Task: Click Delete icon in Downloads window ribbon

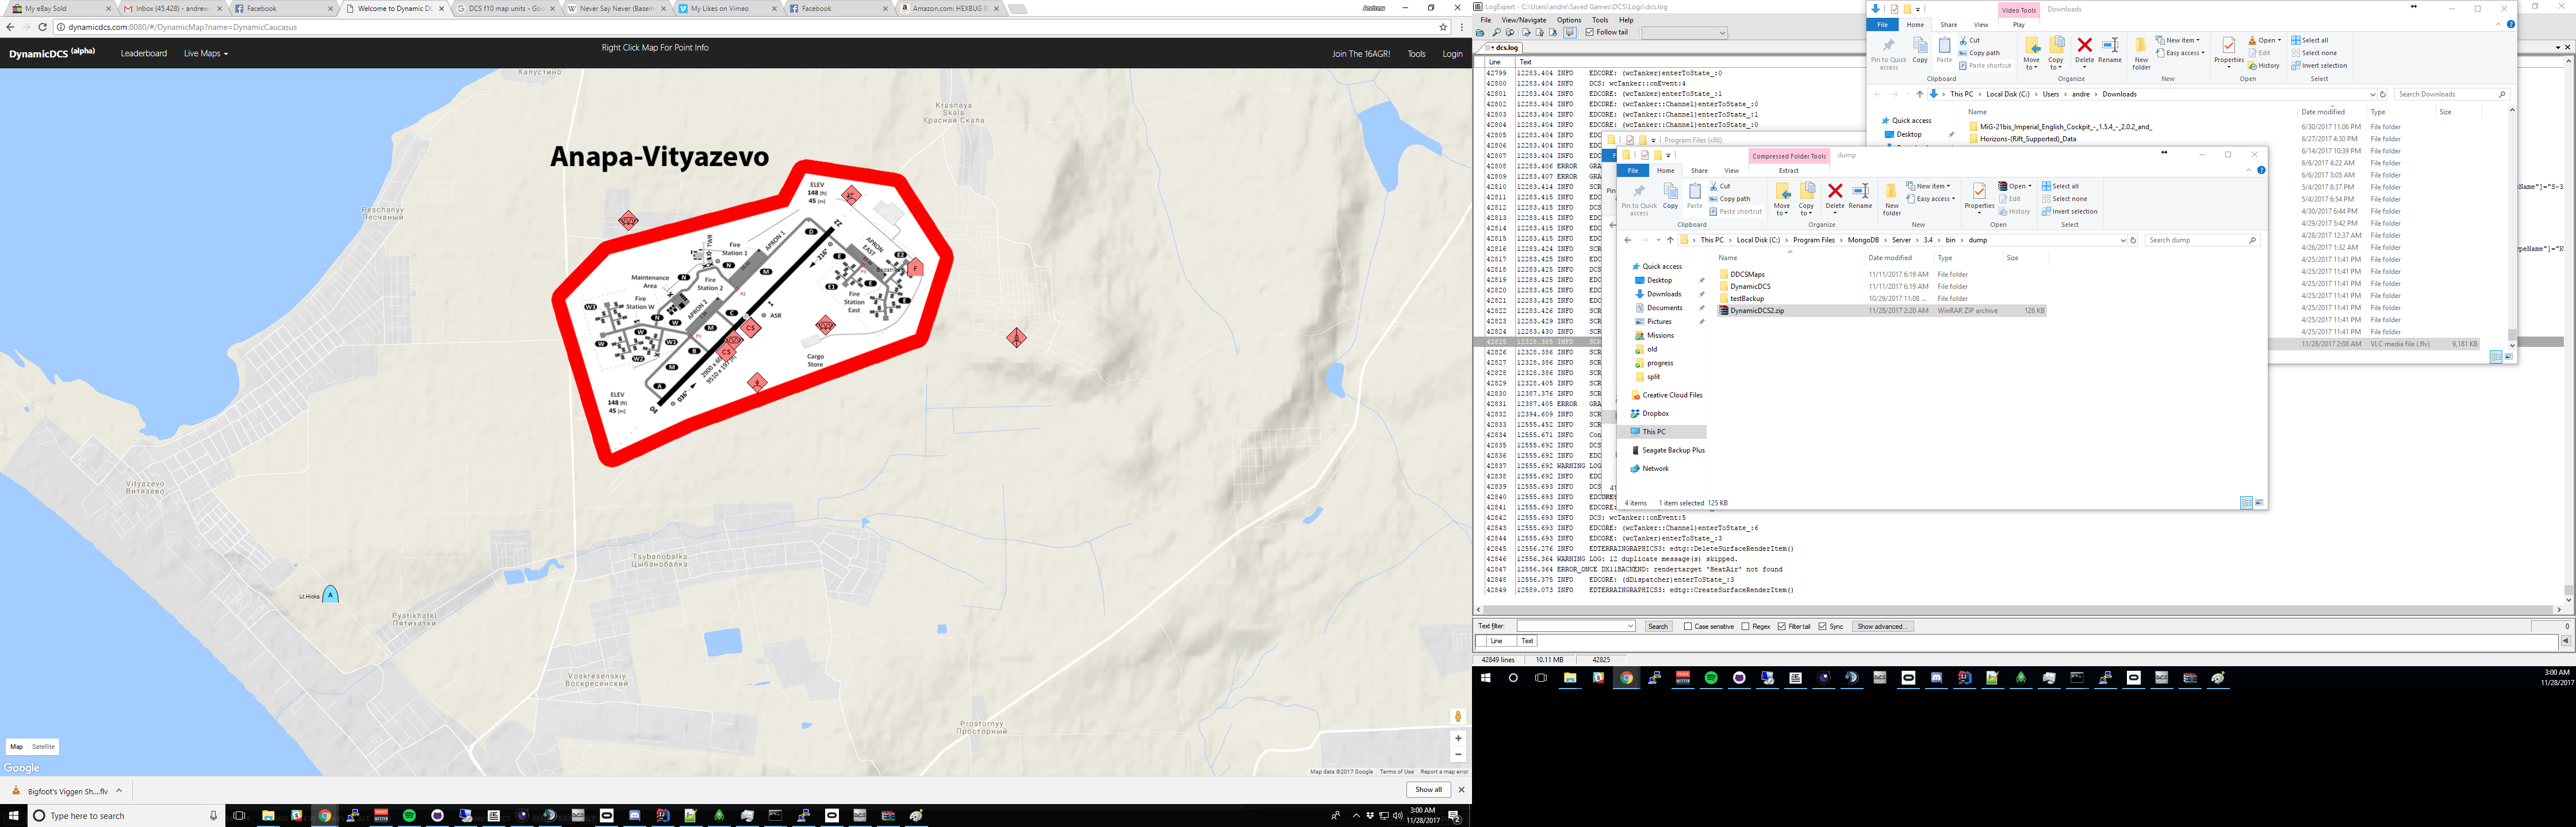Action: click(2084, 45)
